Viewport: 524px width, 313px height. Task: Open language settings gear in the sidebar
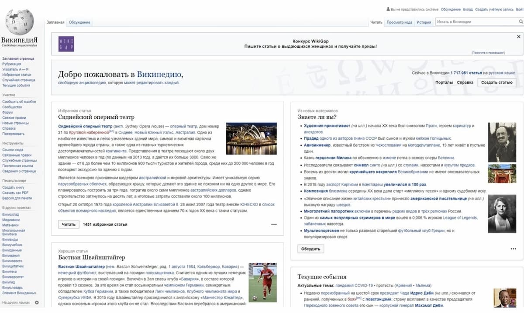coord(37,303)
